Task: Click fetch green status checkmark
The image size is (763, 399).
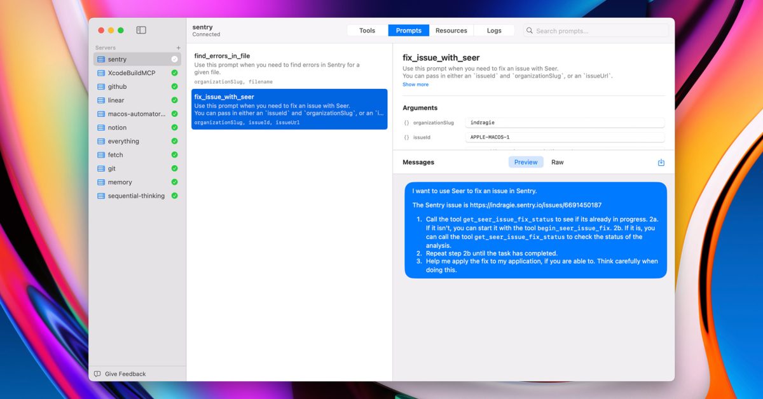Action: click(174, 155)
